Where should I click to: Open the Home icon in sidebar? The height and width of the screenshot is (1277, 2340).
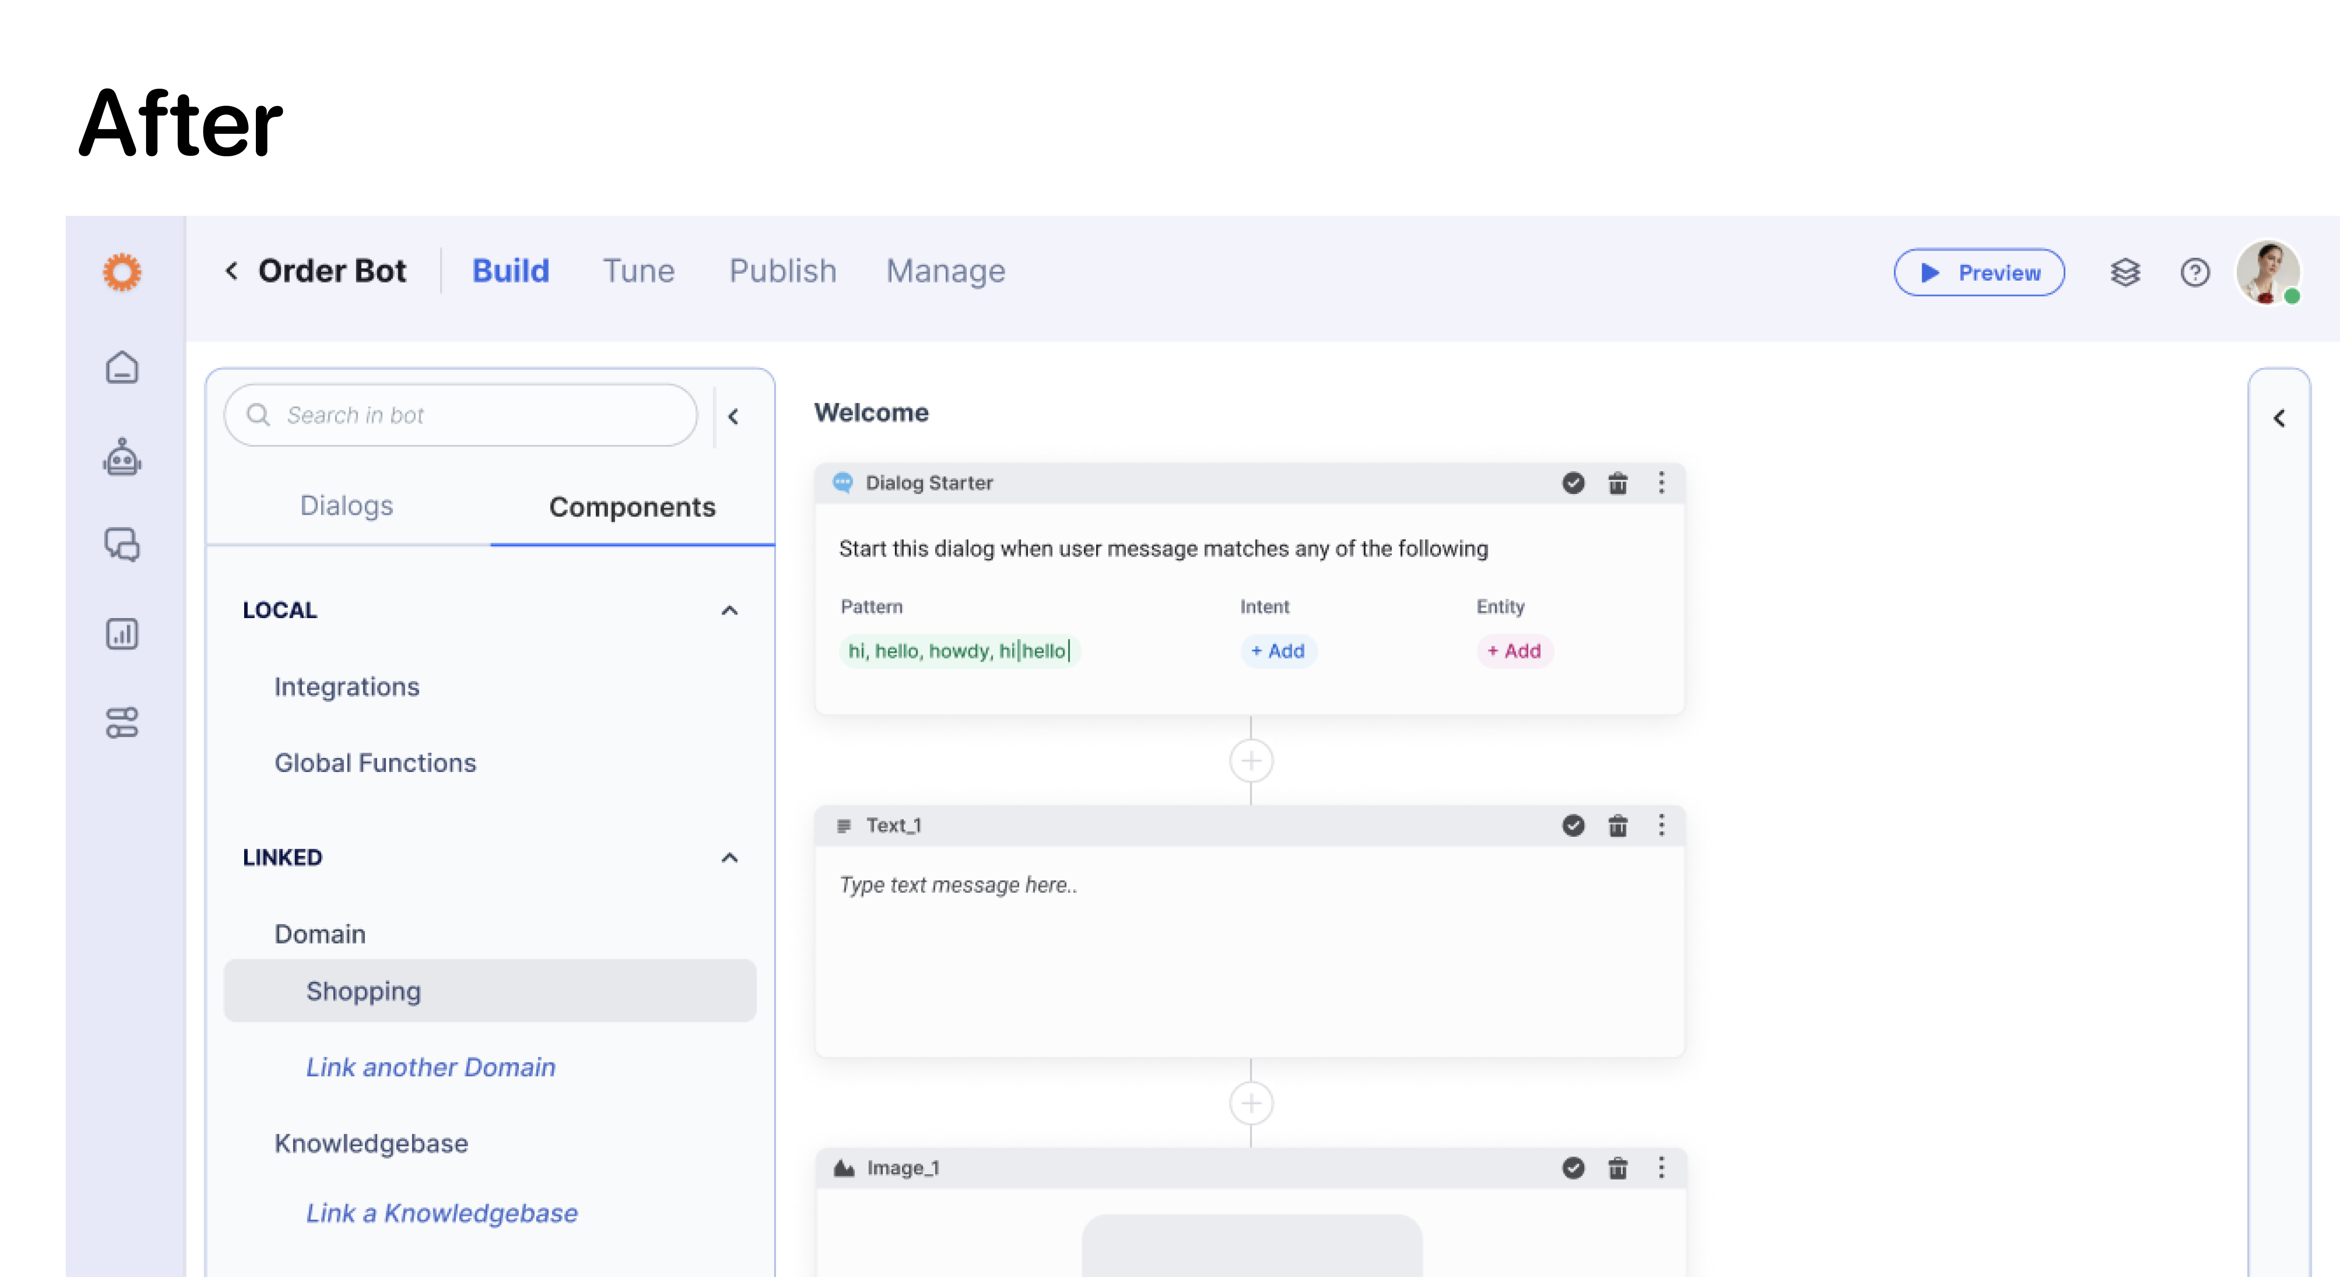click(123, 367)
